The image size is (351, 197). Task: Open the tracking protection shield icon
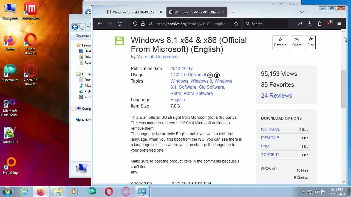pos(135,24)
